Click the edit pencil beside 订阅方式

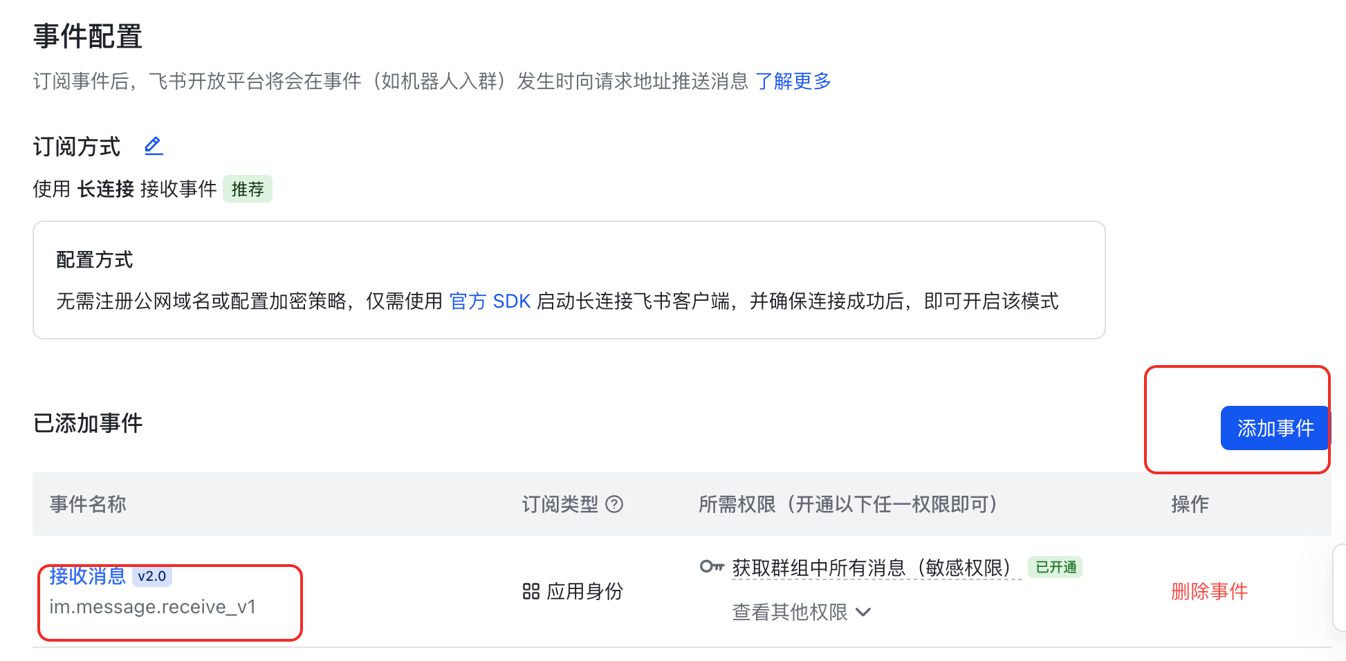[x=154, y=146]
